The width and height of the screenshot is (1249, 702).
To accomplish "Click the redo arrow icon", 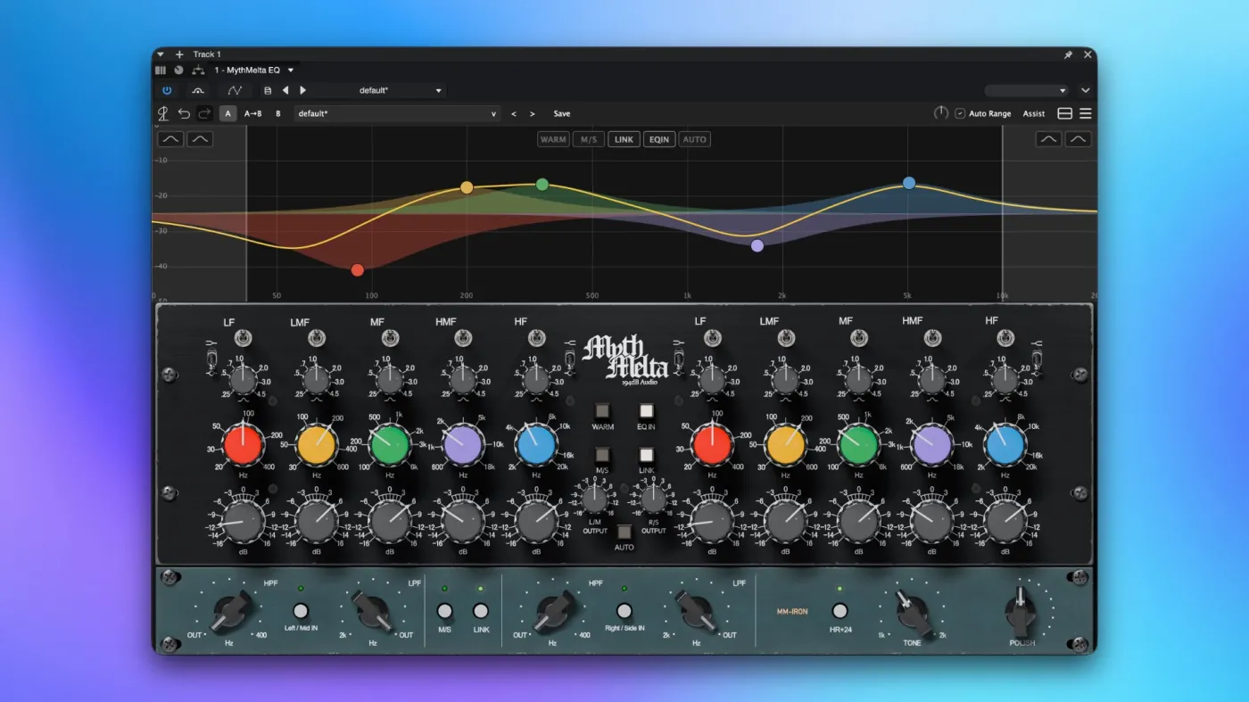I will tap(204, 113).
